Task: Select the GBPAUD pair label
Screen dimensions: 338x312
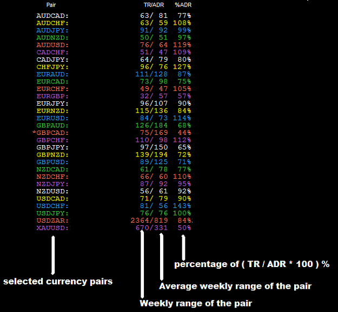Action: [52, 126]
